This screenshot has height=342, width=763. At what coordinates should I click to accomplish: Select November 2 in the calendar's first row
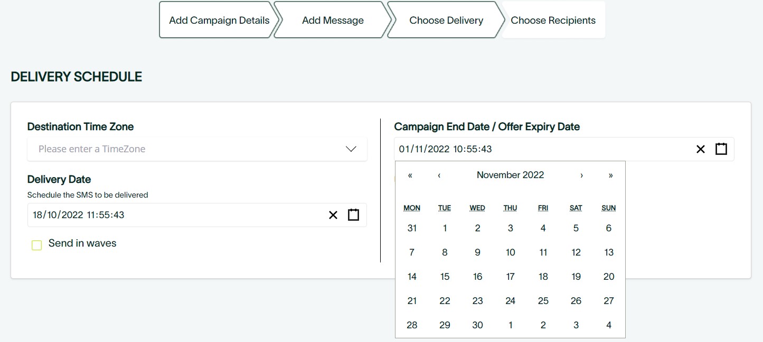coord(478,228)
